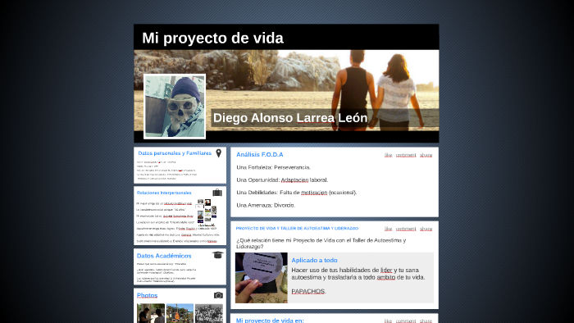The width and height of the screenshot is (574, 323).
Task: Click the line 'Una Fortaleza: Perseverancia.'
Action: 273,167
